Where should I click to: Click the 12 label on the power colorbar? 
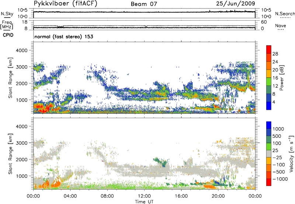[275, 86]
